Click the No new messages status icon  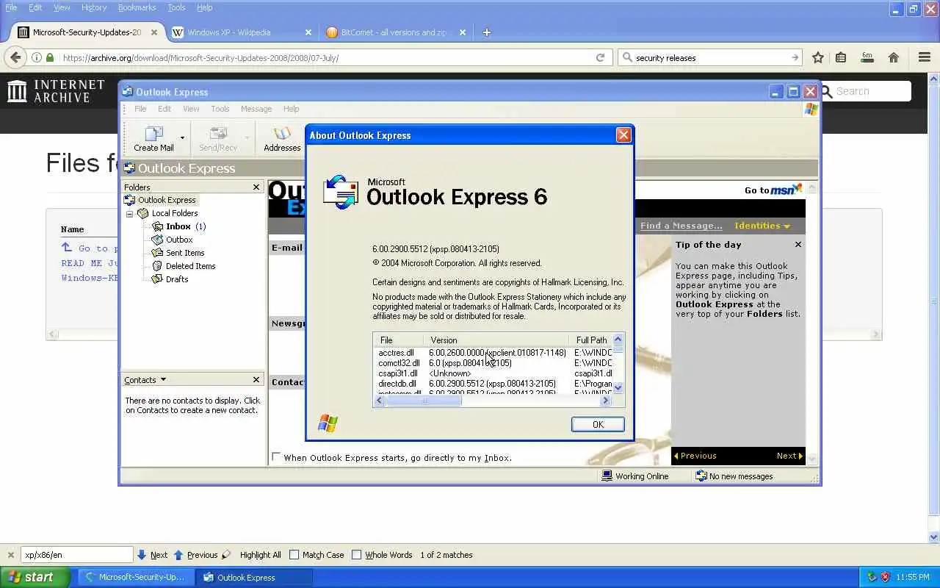point(701,476)
